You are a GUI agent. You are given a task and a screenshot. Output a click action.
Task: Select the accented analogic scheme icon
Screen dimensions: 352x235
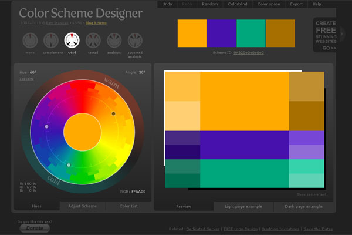(135, 40)
